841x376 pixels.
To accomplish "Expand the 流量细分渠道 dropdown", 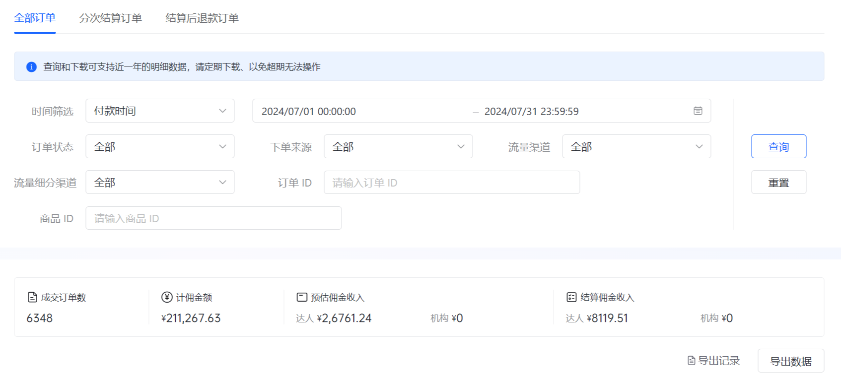I will click(x=160, y=183).
